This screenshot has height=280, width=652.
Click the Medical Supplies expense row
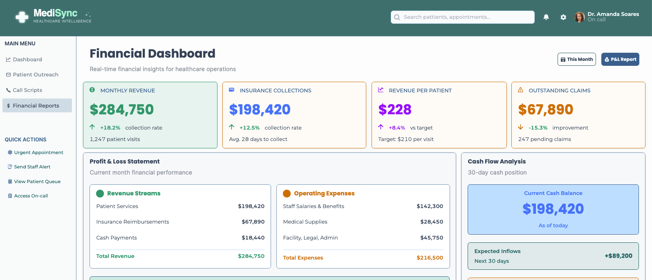[x=363, y=222]
